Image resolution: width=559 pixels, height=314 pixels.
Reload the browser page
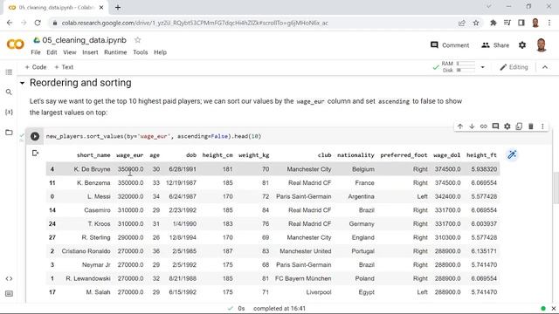pyautogui.click(x=38, y=23)
